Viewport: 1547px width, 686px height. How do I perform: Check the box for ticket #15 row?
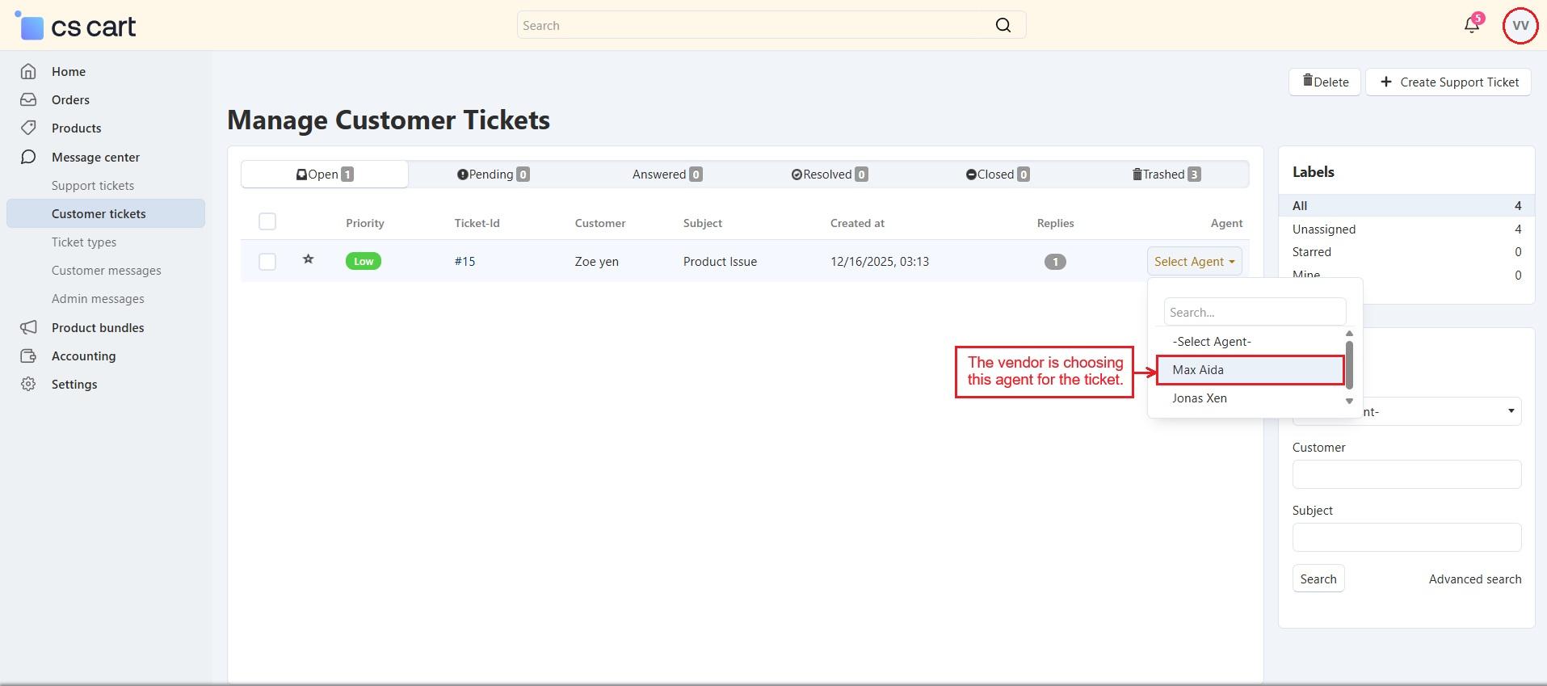(267, 262)
